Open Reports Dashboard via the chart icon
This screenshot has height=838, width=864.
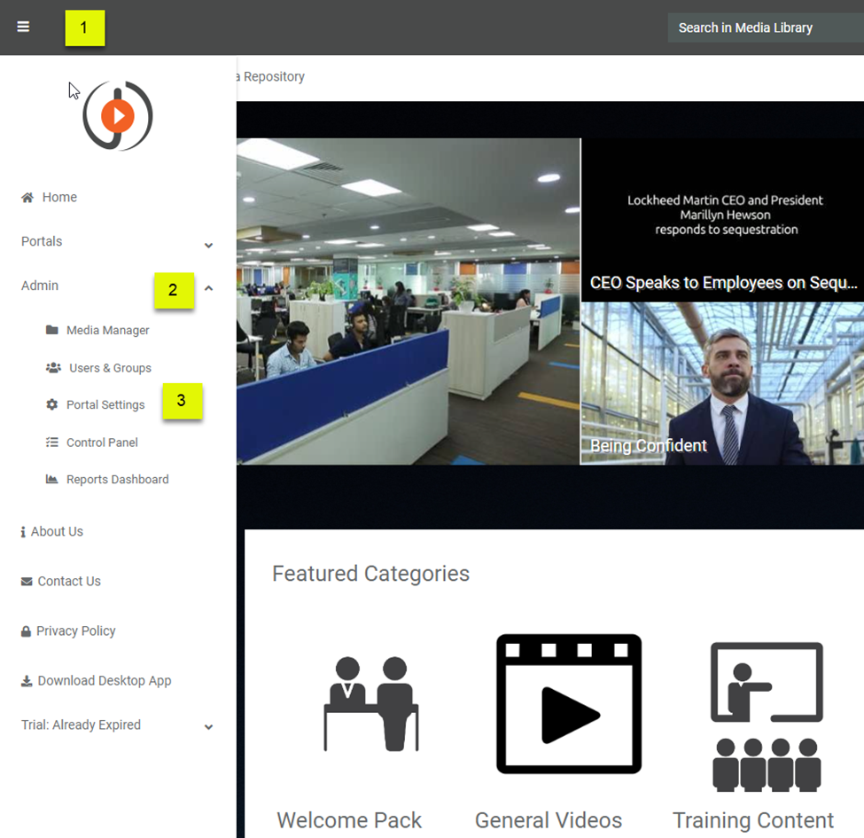(x=53, y=479)
